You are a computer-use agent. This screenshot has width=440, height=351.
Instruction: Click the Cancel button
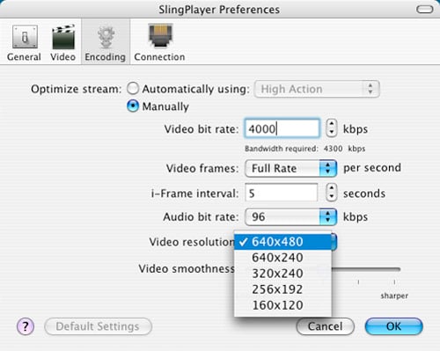point(326,326)
